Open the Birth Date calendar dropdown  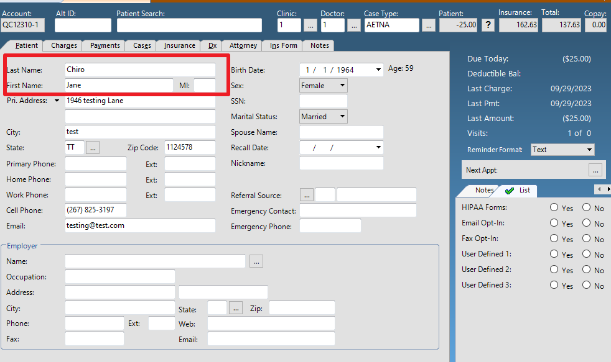pos(378,70)
